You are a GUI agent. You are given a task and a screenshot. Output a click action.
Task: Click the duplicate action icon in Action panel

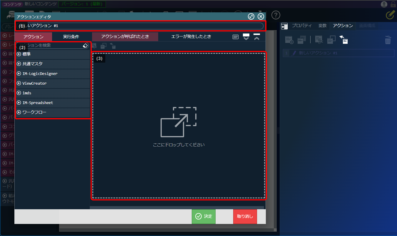tap(302, 40)
